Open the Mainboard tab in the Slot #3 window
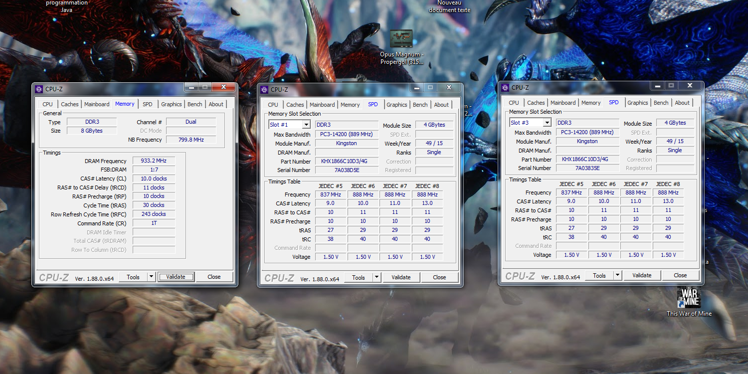This screenshot has height=374, width=748. [563, 103]
